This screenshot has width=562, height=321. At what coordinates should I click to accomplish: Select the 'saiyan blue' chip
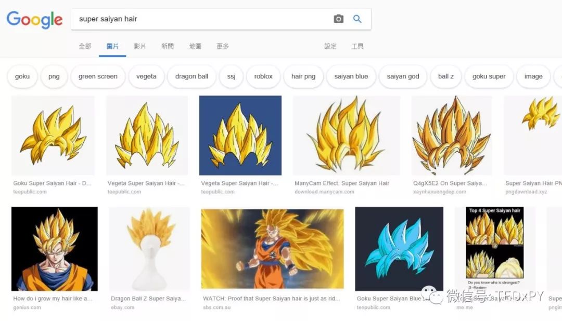tap(351, 76)
